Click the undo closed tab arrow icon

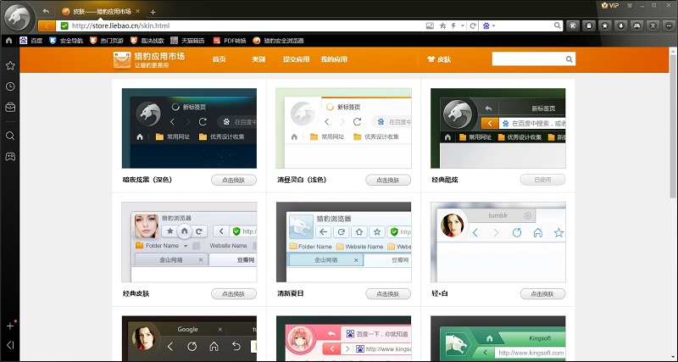pos(46,11)
